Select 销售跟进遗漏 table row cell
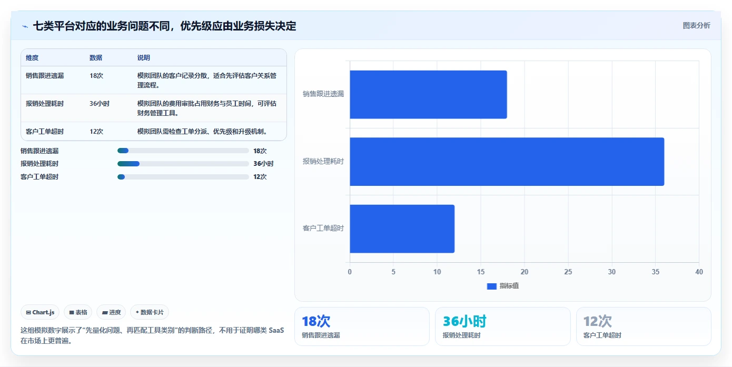The height and width of the screenshot is (367, 732). [x=45, y=76]
